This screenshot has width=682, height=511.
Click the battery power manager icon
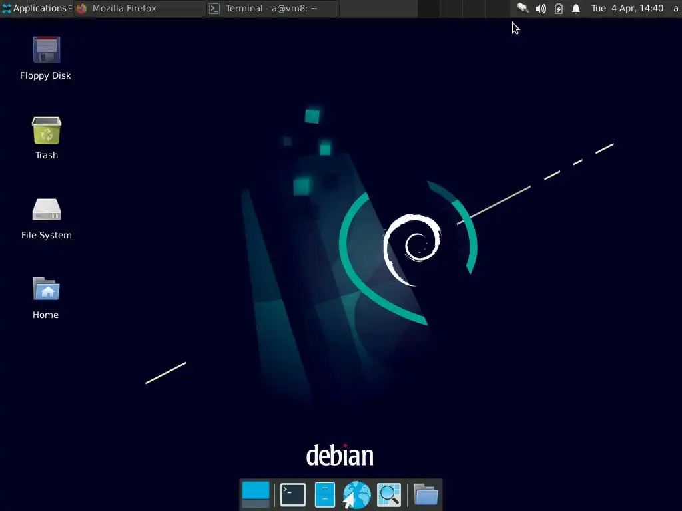pyautogui.click(x=559, y=8)
